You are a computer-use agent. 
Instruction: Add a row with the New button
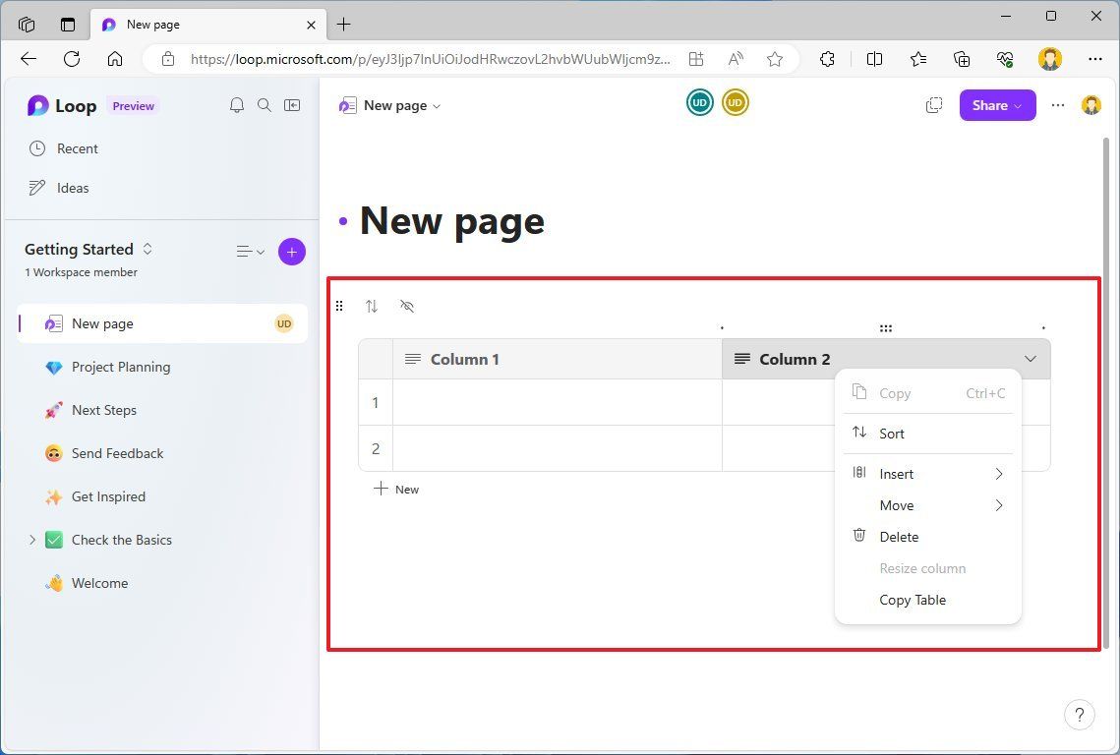click(396, 489)
